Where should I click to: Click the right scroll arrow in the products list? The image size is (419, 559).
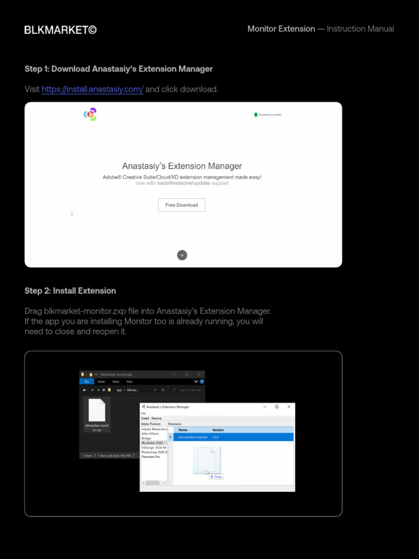pyautogui.click(x=165, y=483)
